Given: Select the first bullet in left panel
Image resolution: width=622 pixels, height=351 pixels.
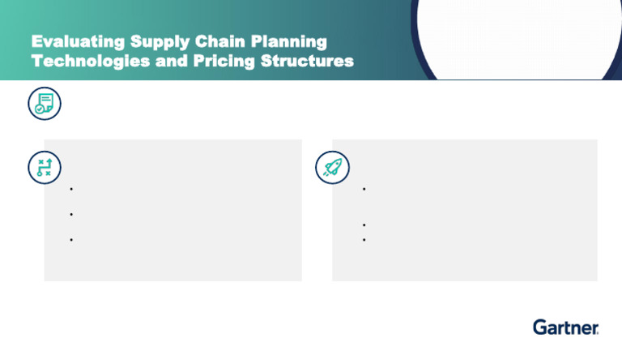Looking at the screenshot, I should (71, 189).
